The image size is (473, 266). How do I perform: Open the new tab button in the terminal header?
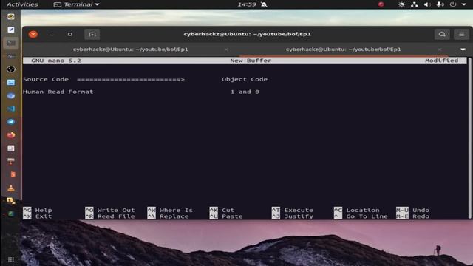[92, 35]
